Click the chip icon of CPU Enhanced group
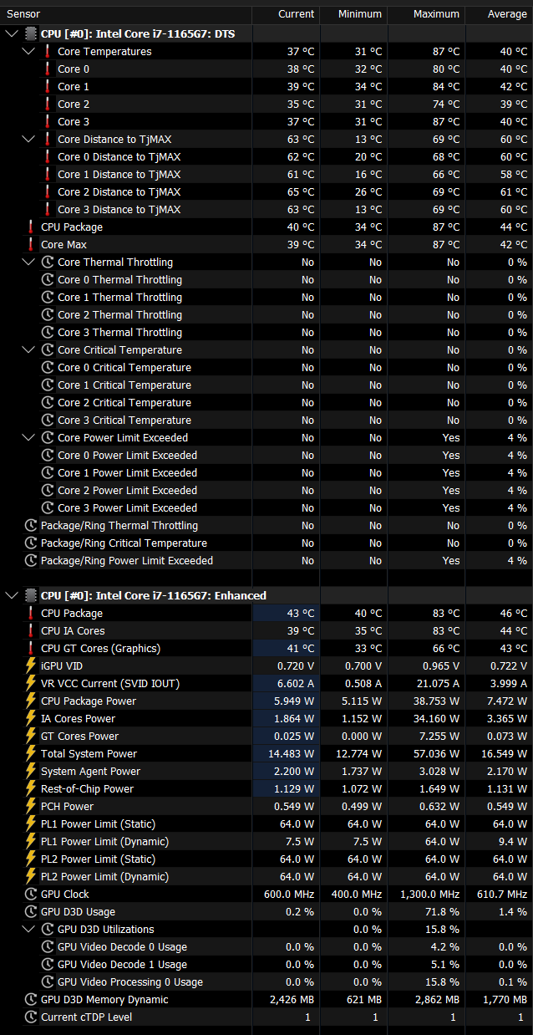Viewport: 533px width, 1035px height. point(31,595)
